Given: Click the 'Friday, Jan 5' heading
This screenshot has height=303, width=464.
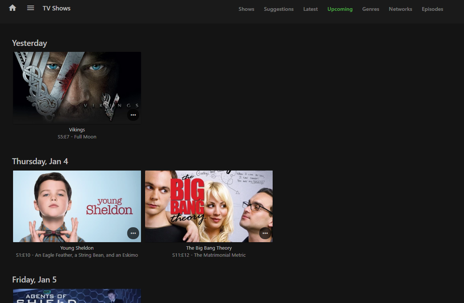Looking at the screenshot, I should coord(34,279).
